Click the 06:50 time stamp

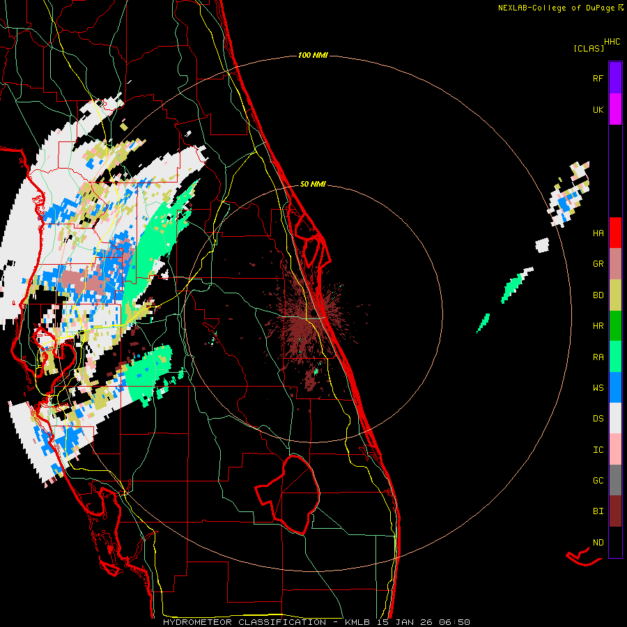coord(454,622)
